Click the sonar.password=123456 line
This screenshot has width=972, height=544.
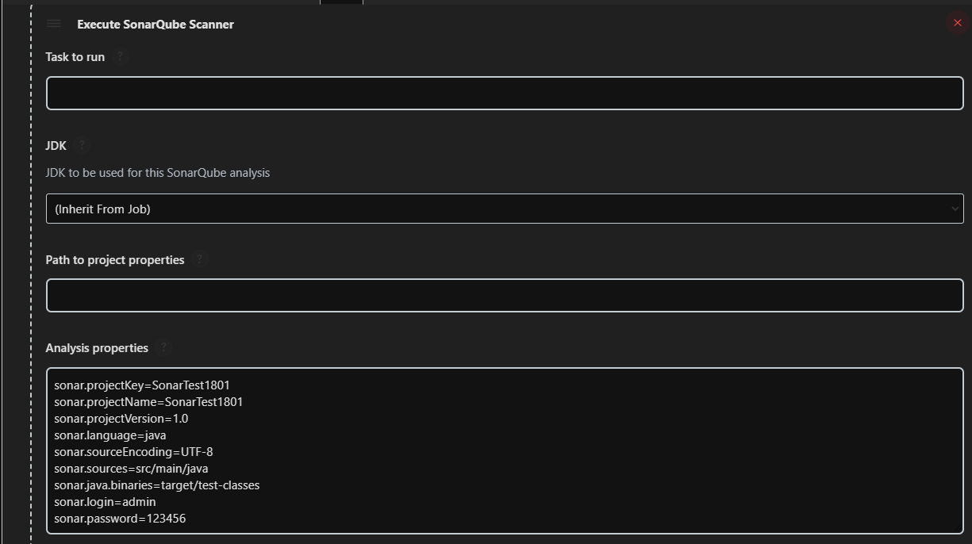click(120, 519)
